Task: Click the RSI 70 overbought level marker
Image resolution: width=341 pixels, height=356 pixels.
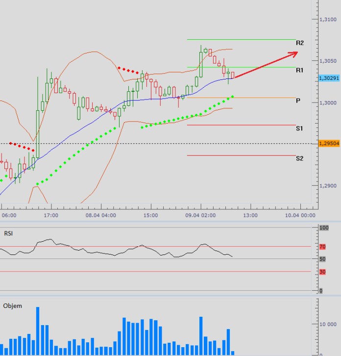Action: pyautogui.click(x=321, y=247)
